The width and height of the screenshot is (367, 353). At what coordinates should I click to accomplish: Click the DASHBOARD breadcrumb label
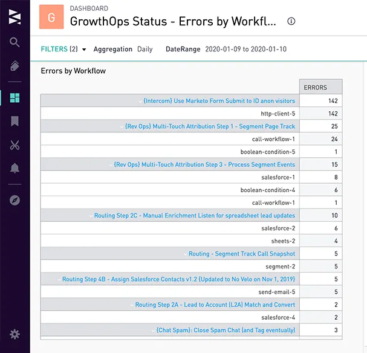pyautogui.click(x=89, y=8)
